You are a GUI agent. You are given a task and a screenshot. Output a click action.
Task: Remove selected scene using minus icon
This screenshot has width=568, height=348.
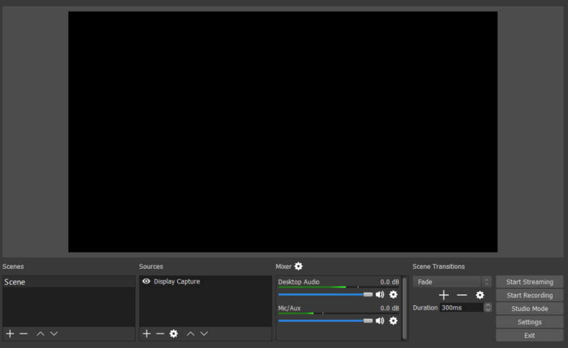pos(23,334)
